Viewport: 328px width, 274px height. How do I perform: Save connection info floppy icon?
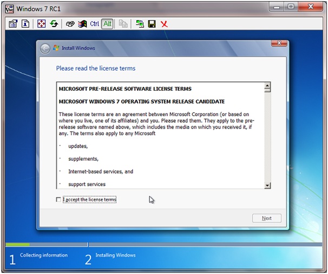coord(152,24)
